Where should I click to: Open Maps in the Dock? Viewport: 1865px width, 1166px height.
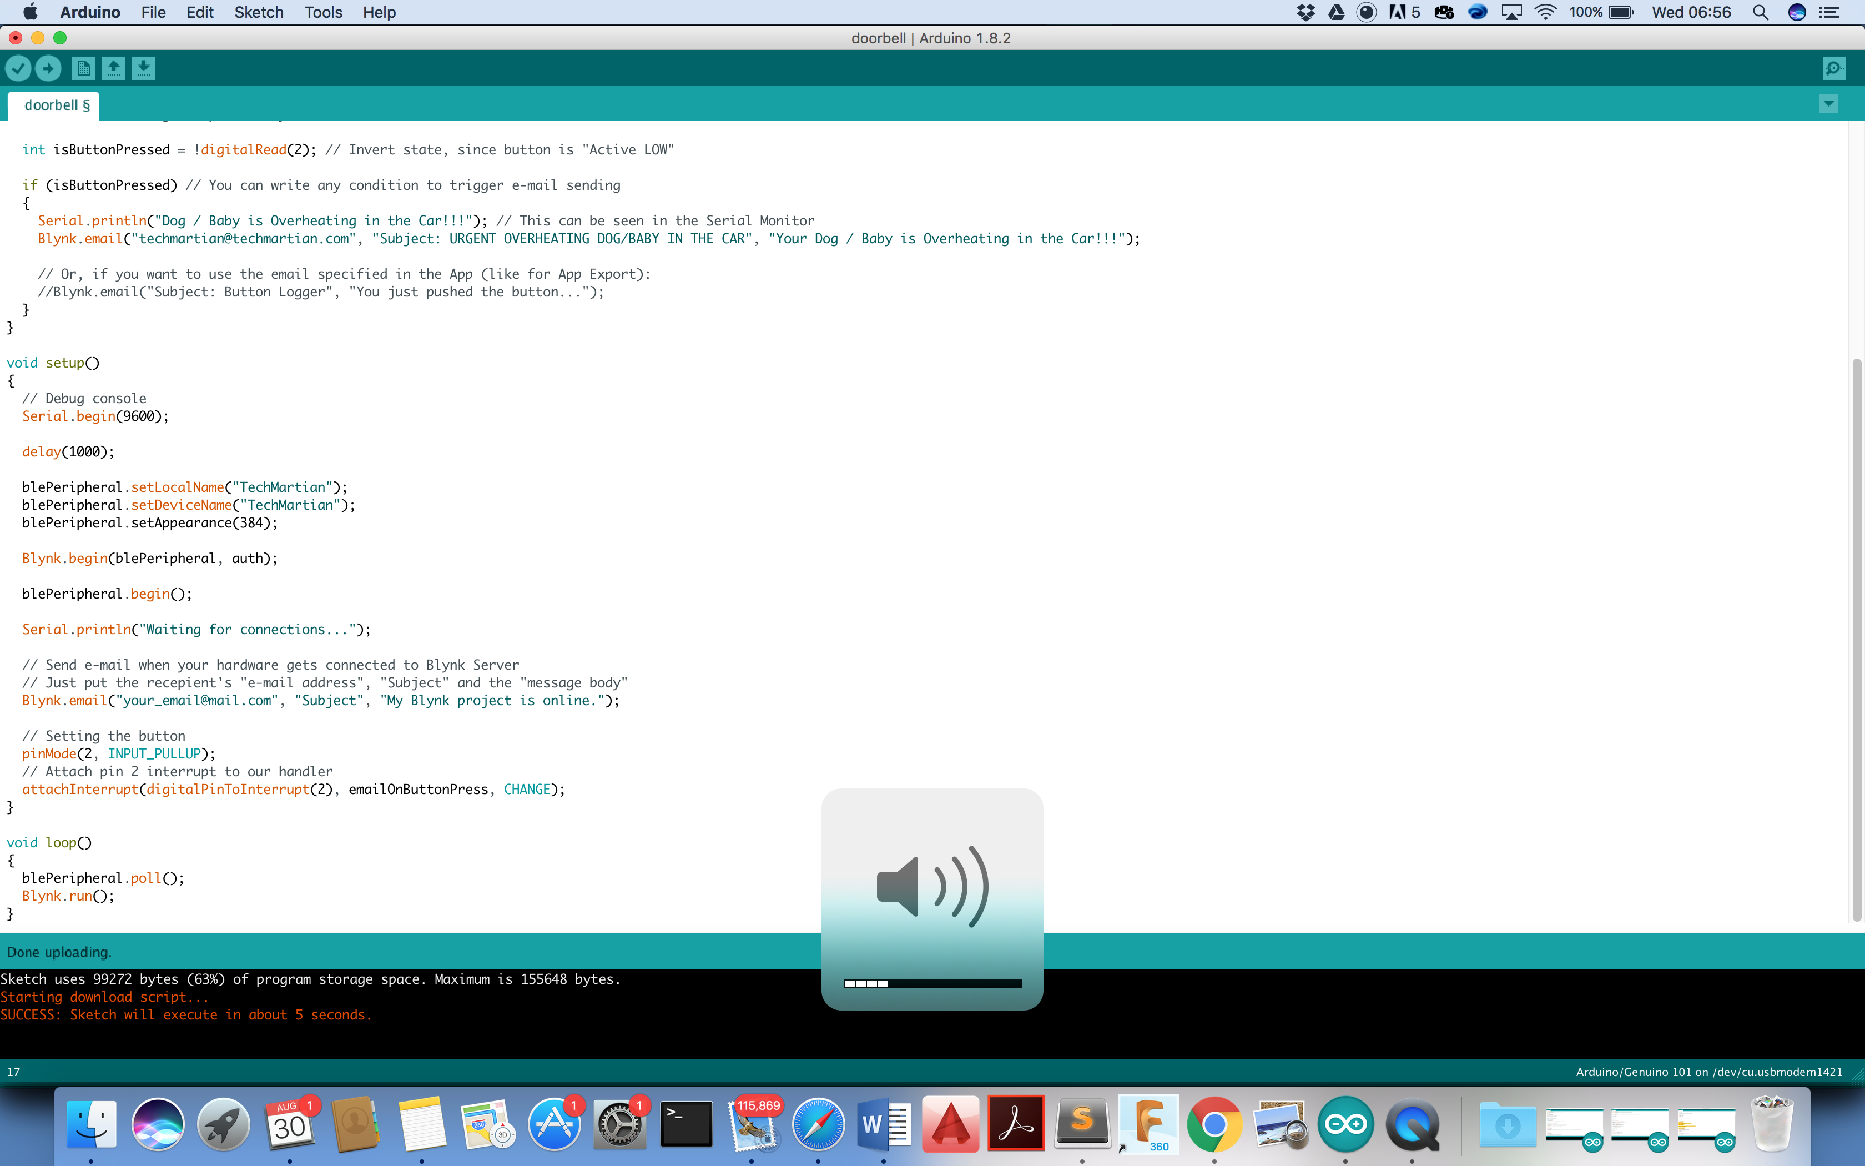(x=488, y=1124)
